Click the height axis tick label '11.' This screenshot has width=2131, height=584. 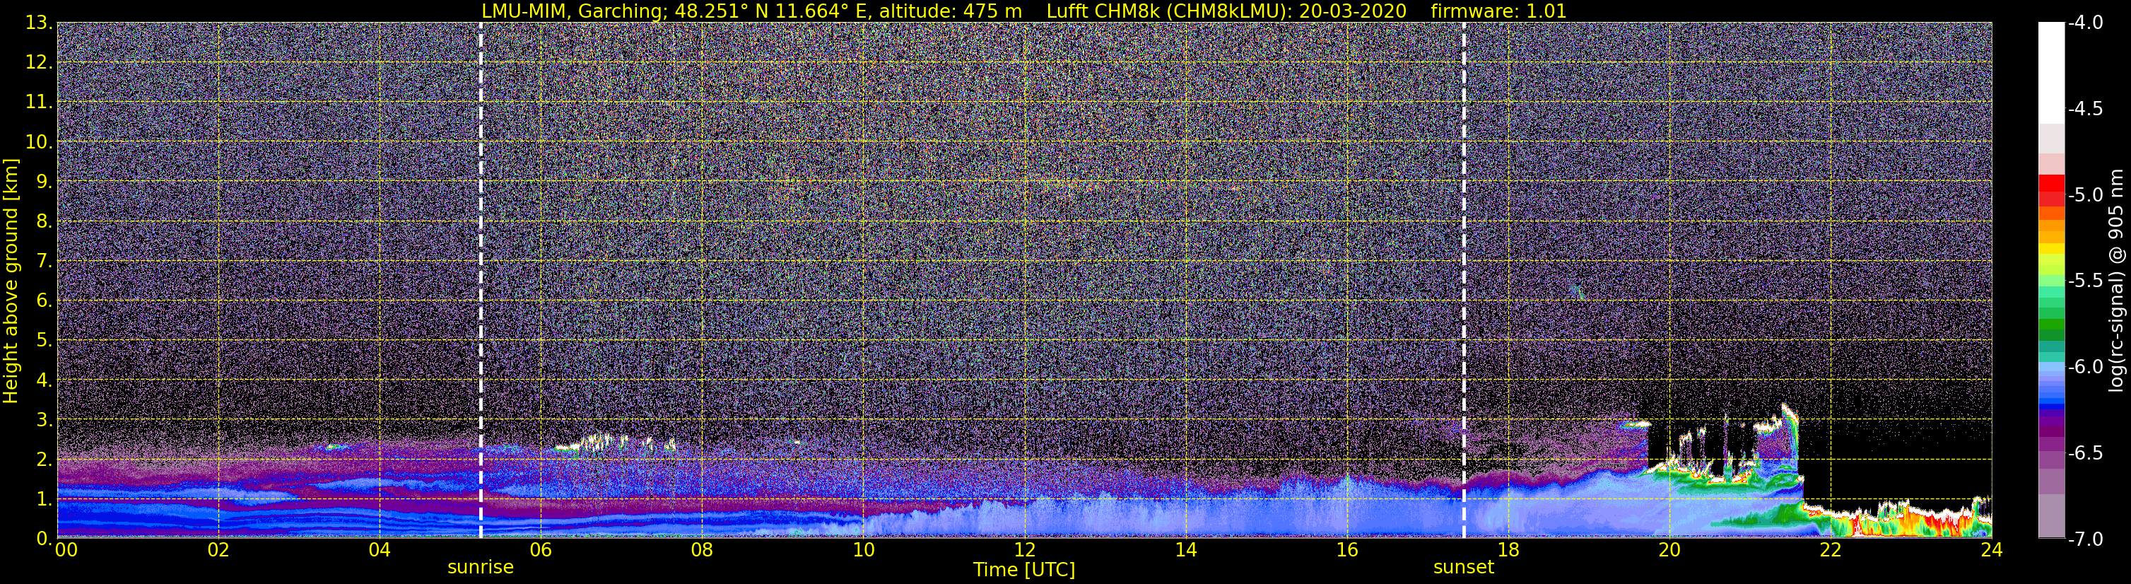click(40, 103)
